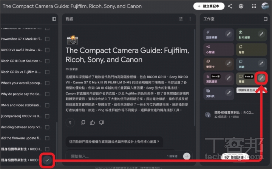This screenshot has height=169, width=272.
Task: Check did the firmware update fi... source
Action: [47, 138]
